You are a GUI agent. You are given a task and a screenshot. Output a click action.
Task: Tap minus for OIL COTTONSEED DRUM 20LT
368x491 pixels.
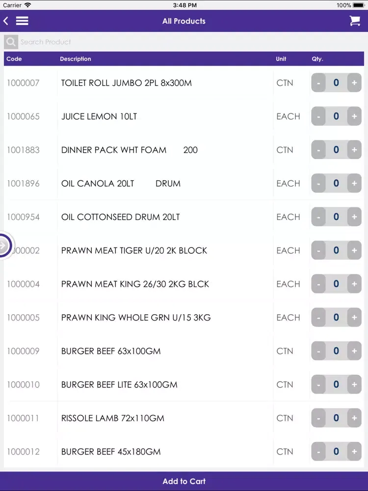click(318, 217)
